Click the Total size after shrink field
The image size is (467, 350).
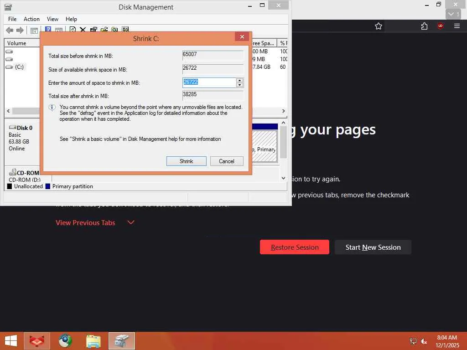(213, 95)
